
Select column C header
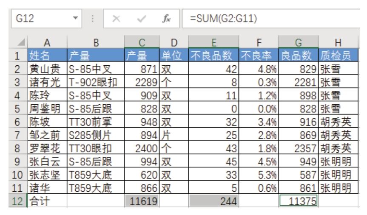[x=142, y=42]
